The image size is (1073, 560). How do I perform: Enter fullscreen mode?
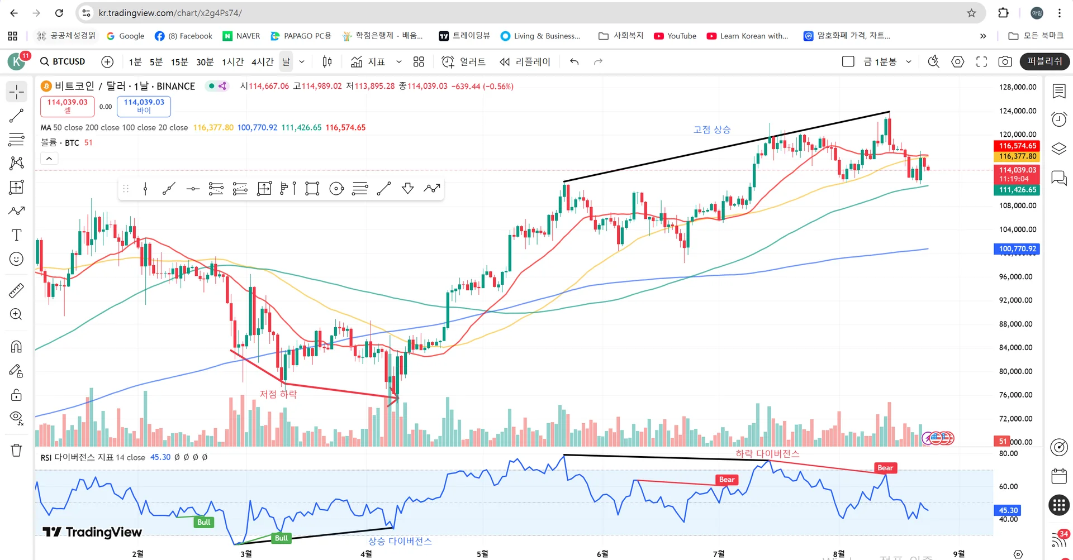[x=981, y=61]
